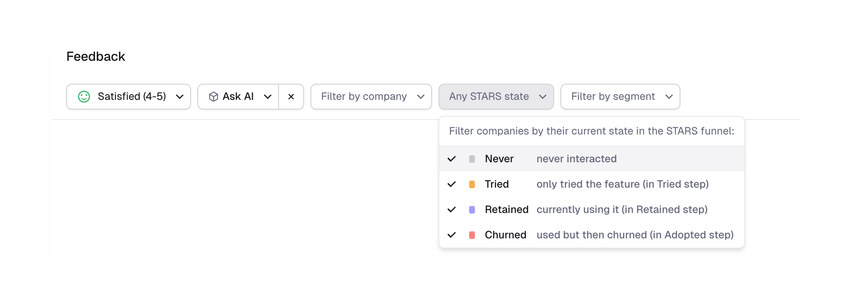Click the red dot next to Churned
This screenshot has height=306, width=852.
(x=471, y=235)
